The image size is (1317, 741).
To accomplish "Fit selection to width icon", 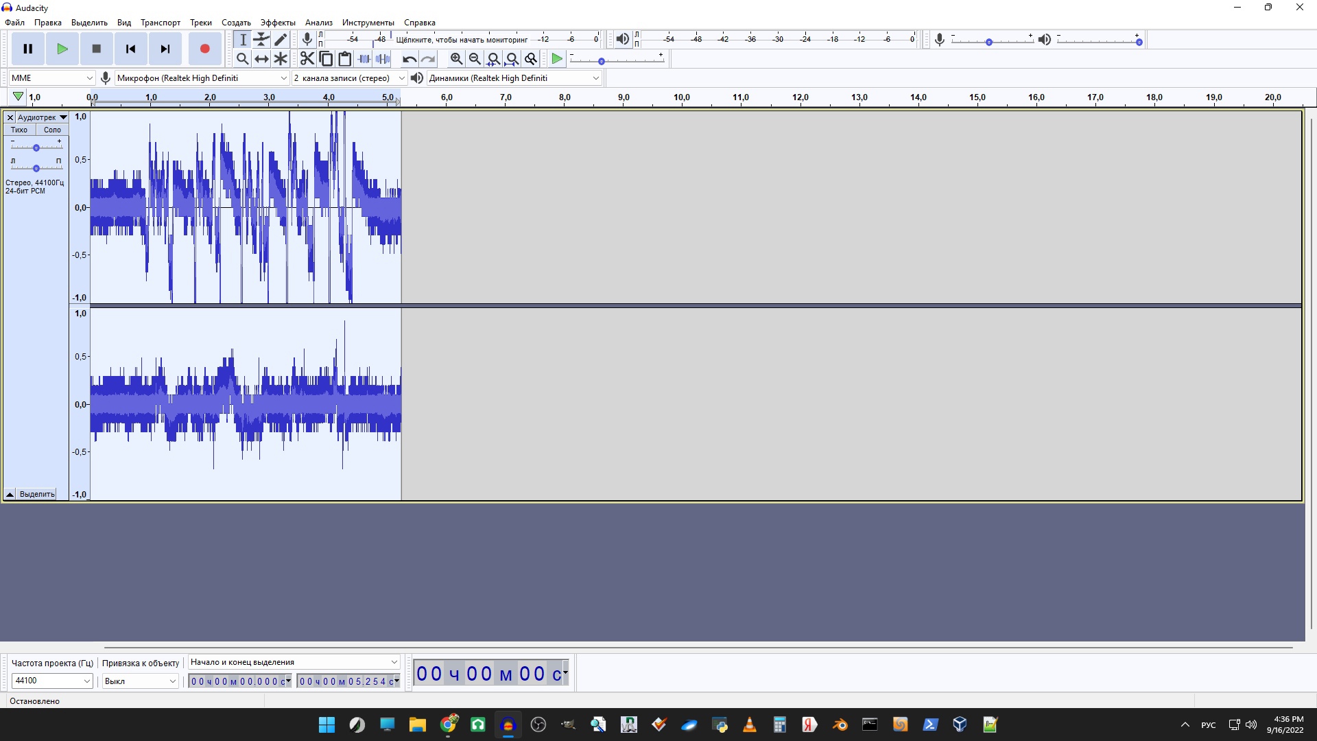I will point(493,58).
